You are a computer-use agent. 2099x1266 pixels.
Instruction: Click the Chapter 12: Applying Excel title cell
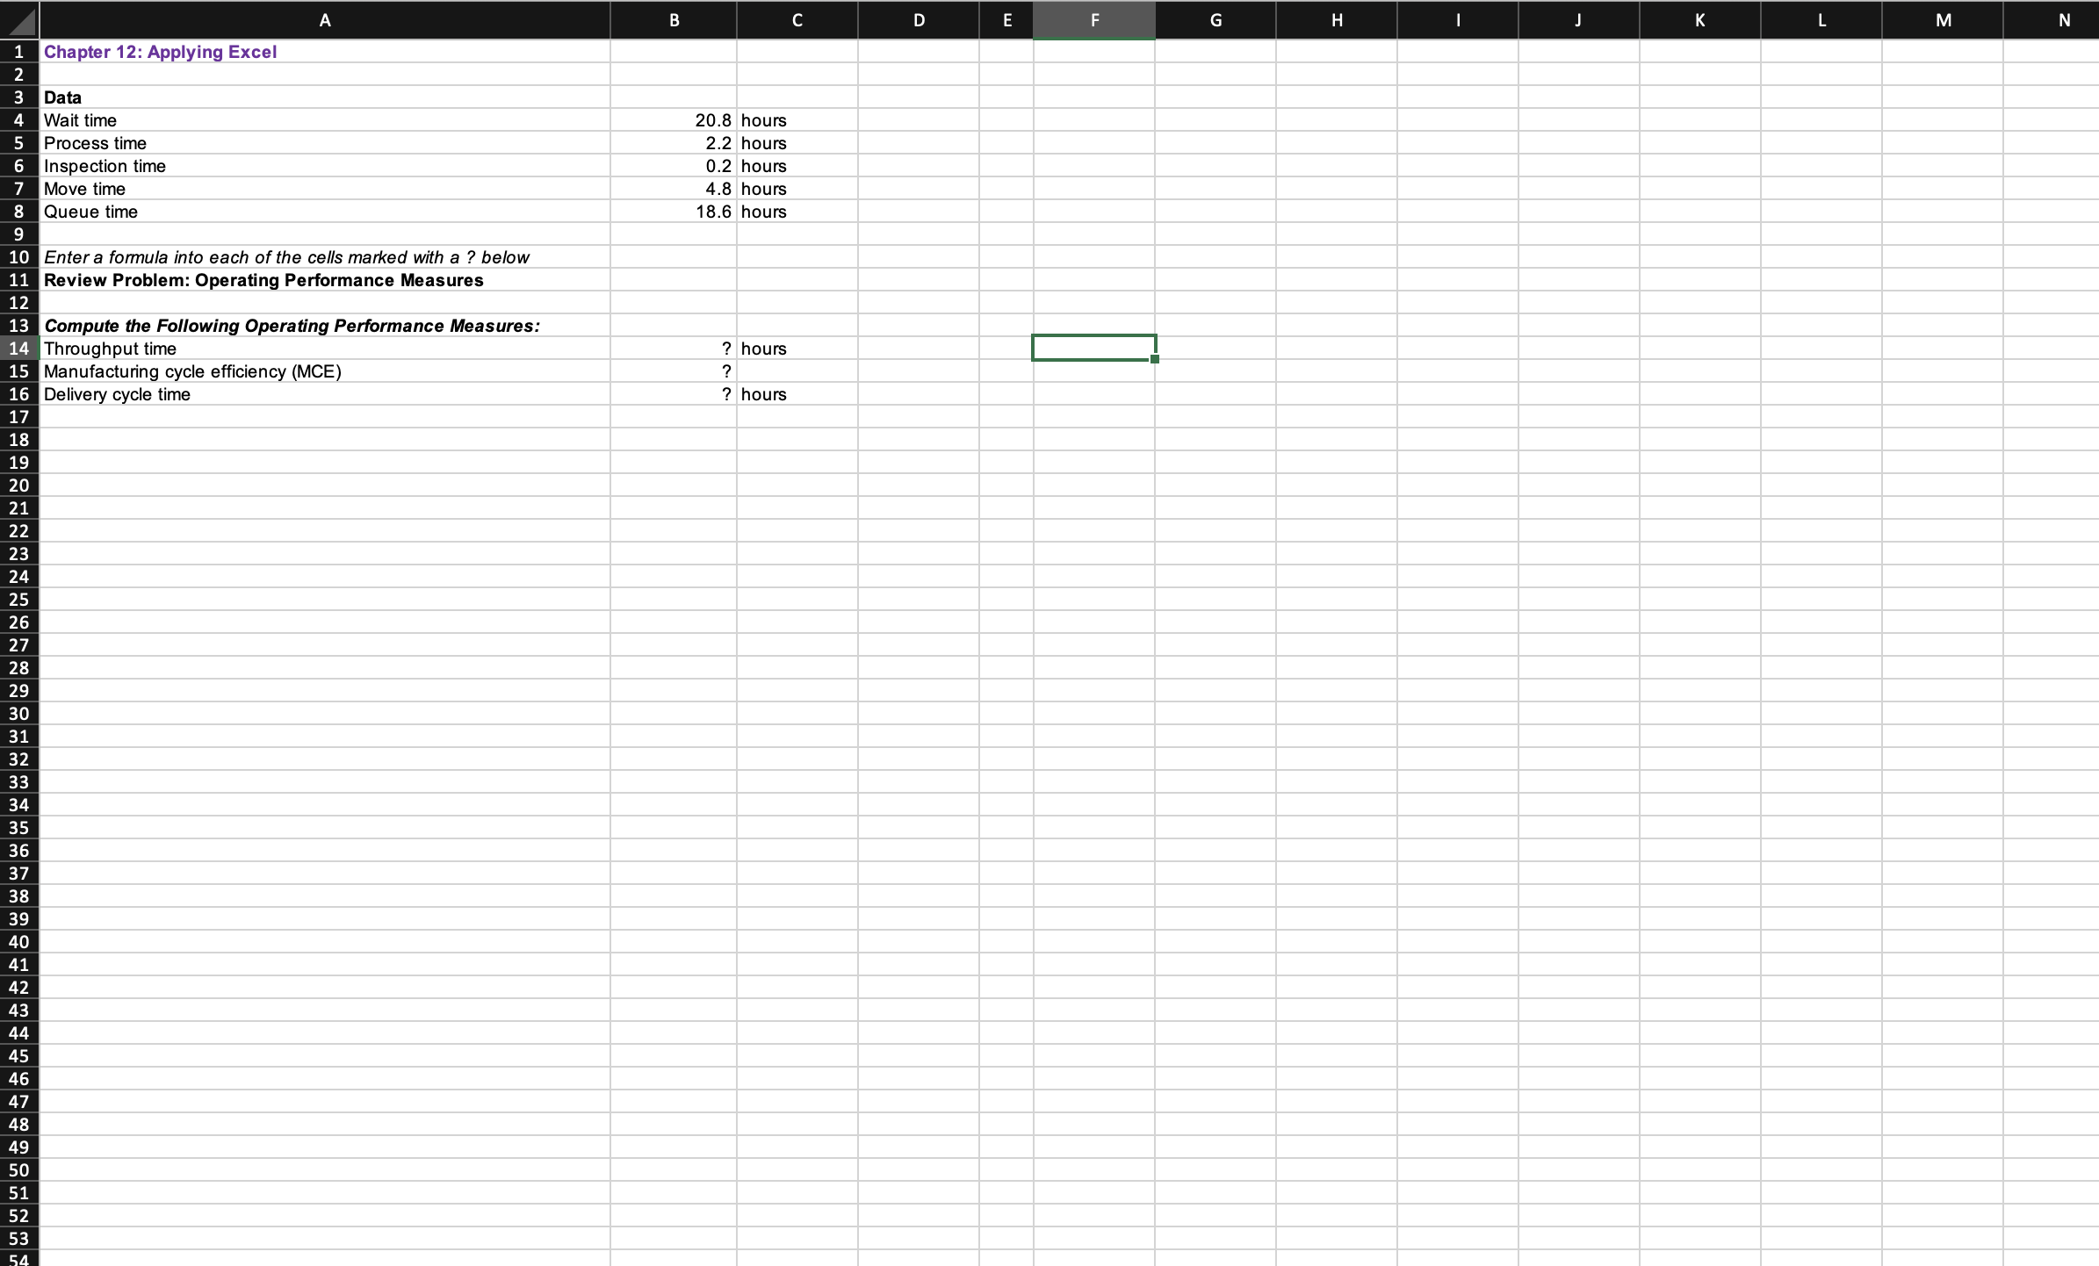pos(161,52)
